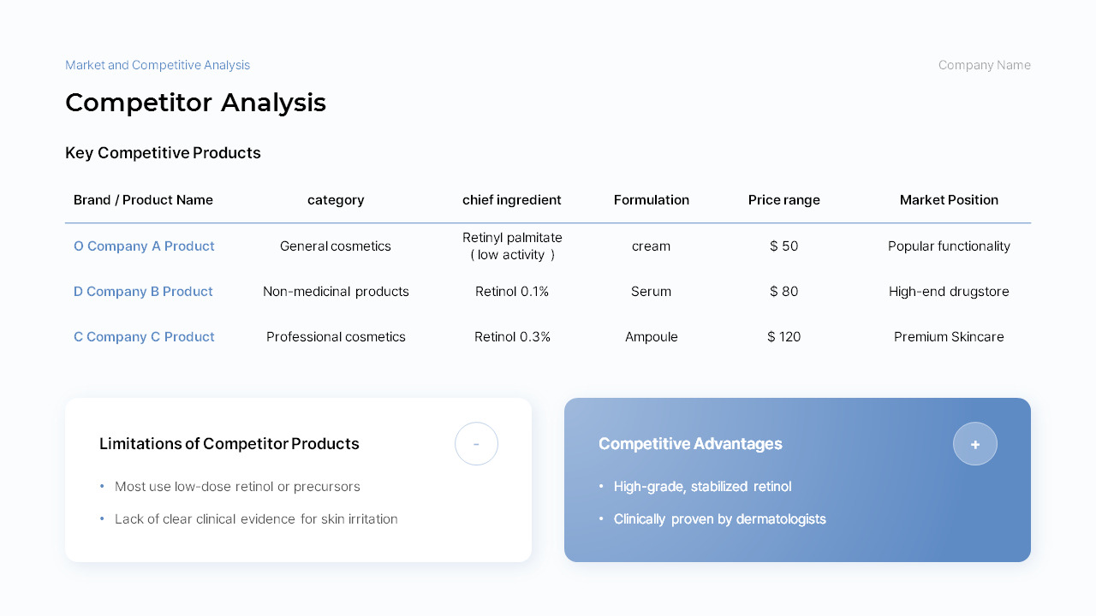Click the Retinyl palmitate ingredient cell
The width and height of the screenshot is (1096, 616).
(x=512, y=246)
